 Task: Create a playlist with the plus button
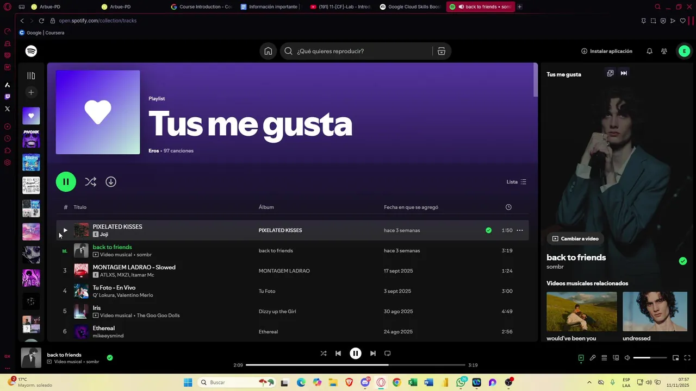pyautogui.click(x=31, y=92)
